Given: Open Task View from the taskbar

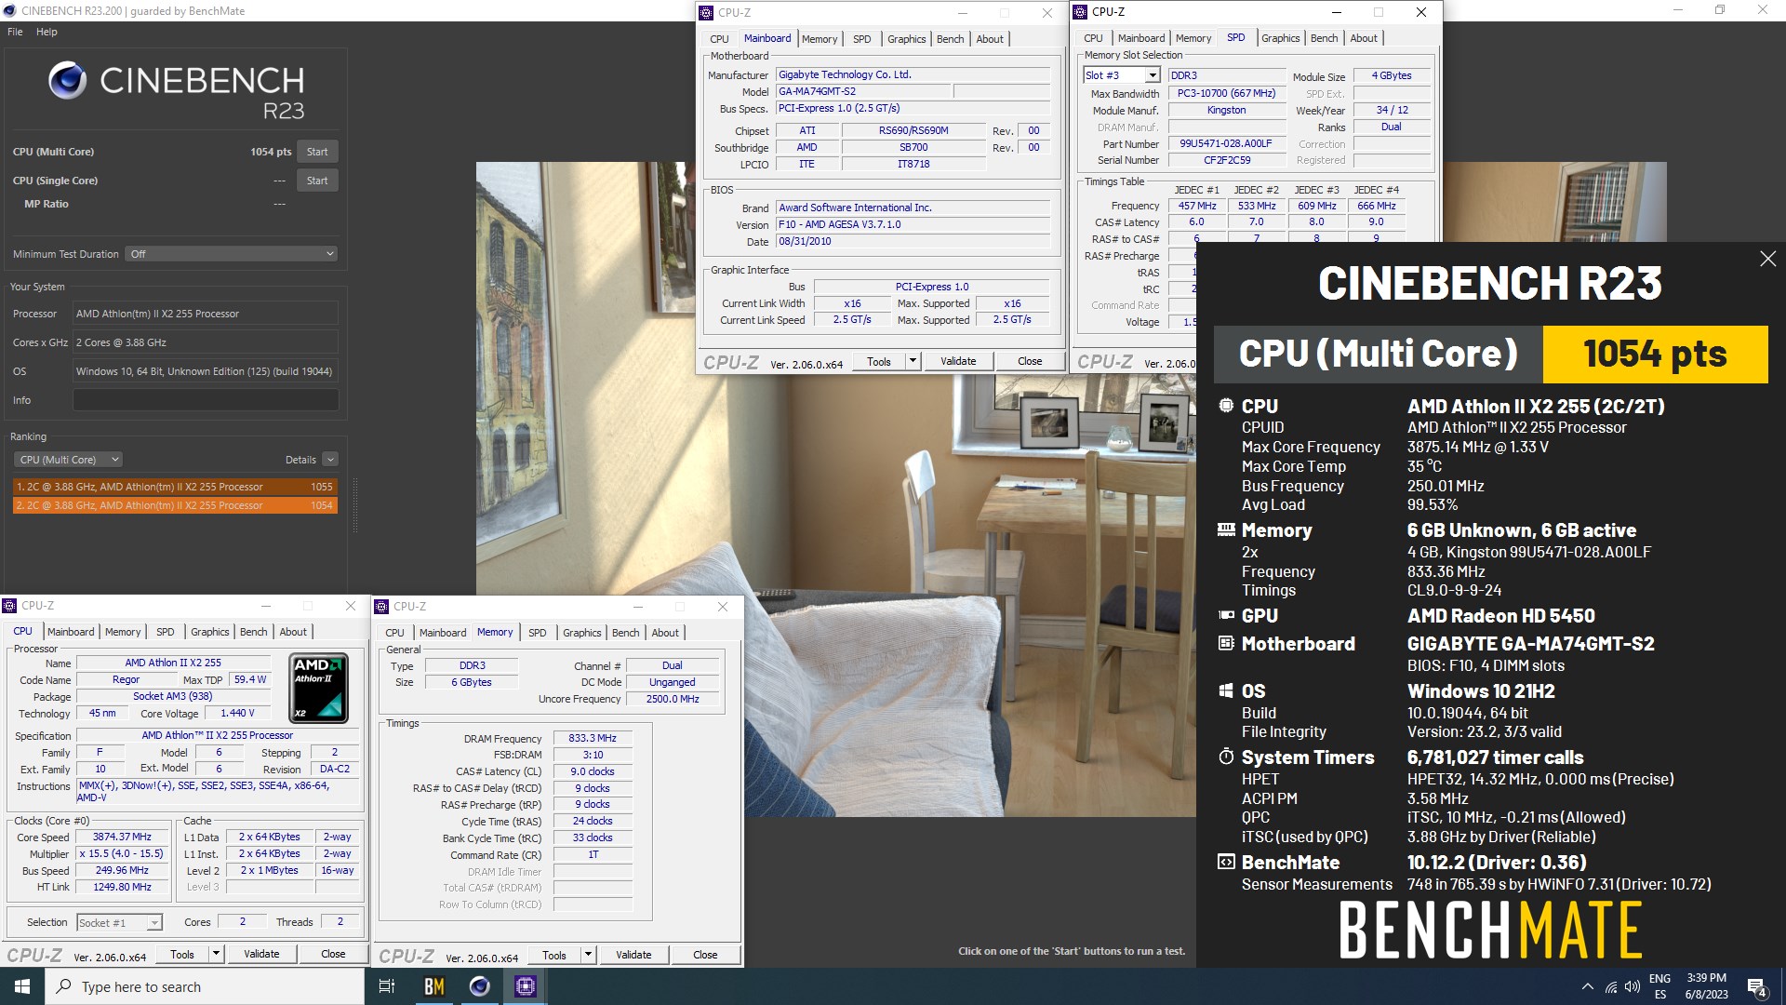Looking at the screenshot, I should [387, 986].
